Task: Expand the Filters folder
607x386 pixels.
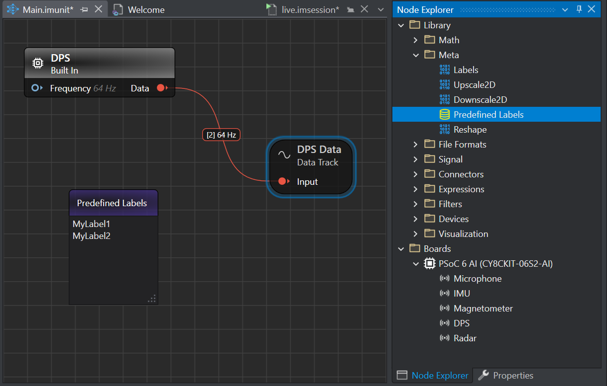Action: (416, 204)
